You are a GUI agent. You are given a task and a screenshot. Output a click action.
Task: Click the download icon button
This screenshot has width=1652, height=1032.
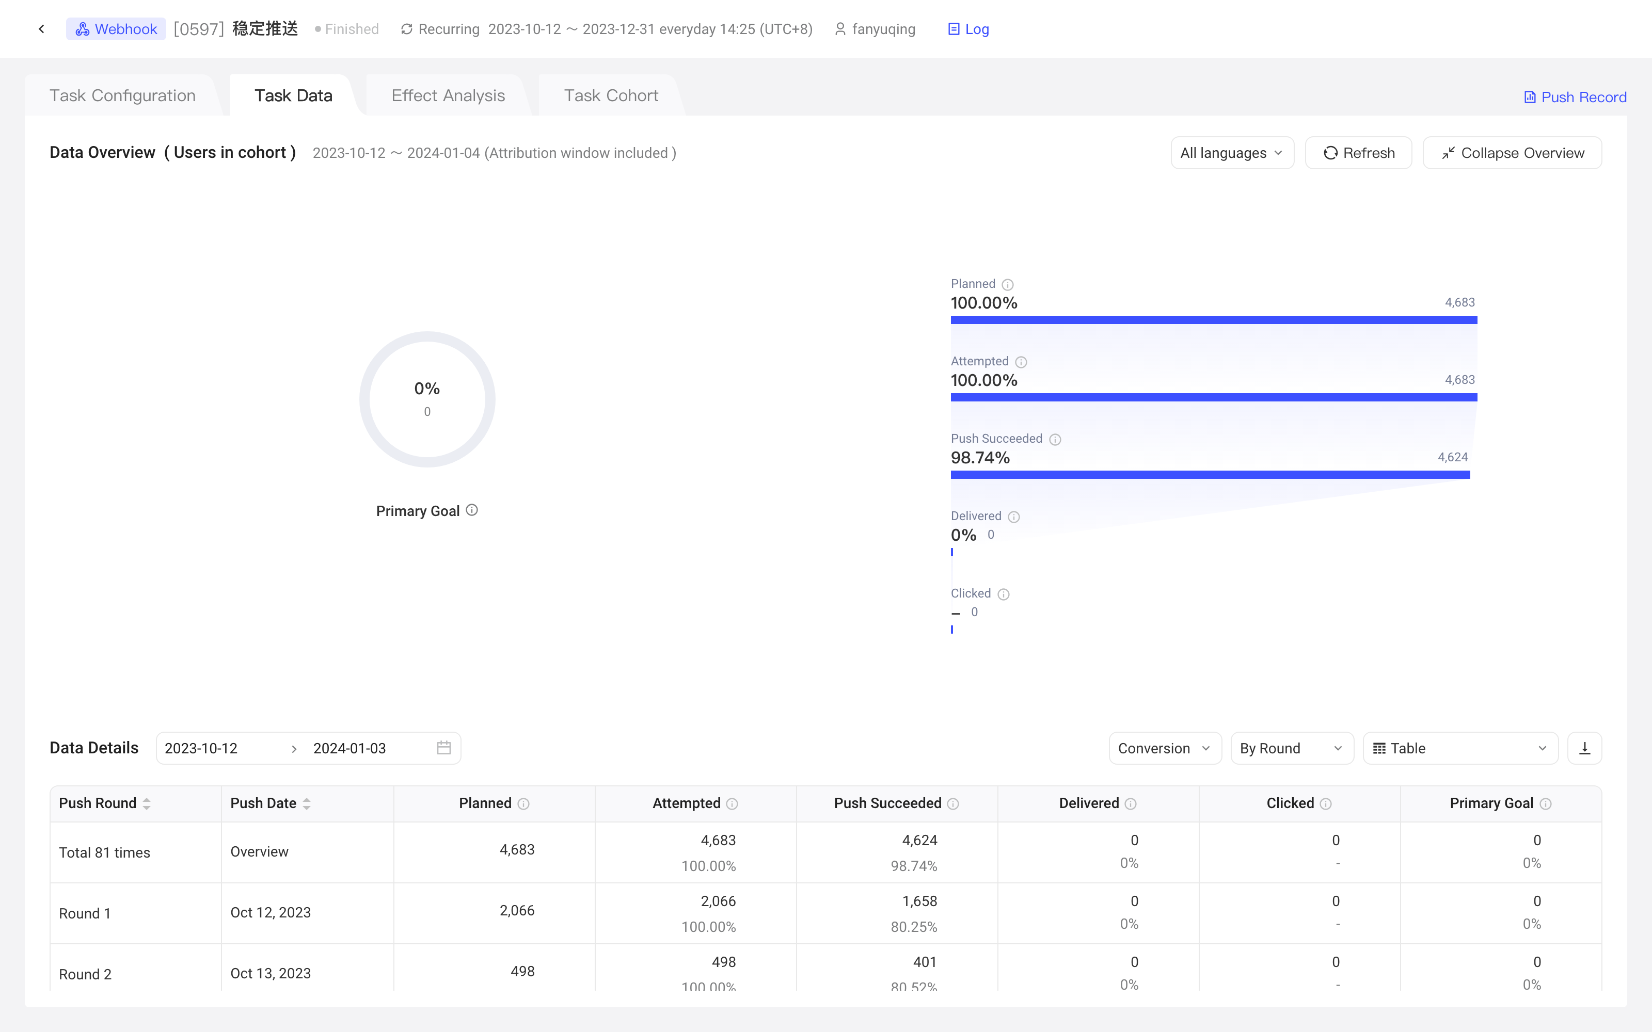click(1584, 748)
